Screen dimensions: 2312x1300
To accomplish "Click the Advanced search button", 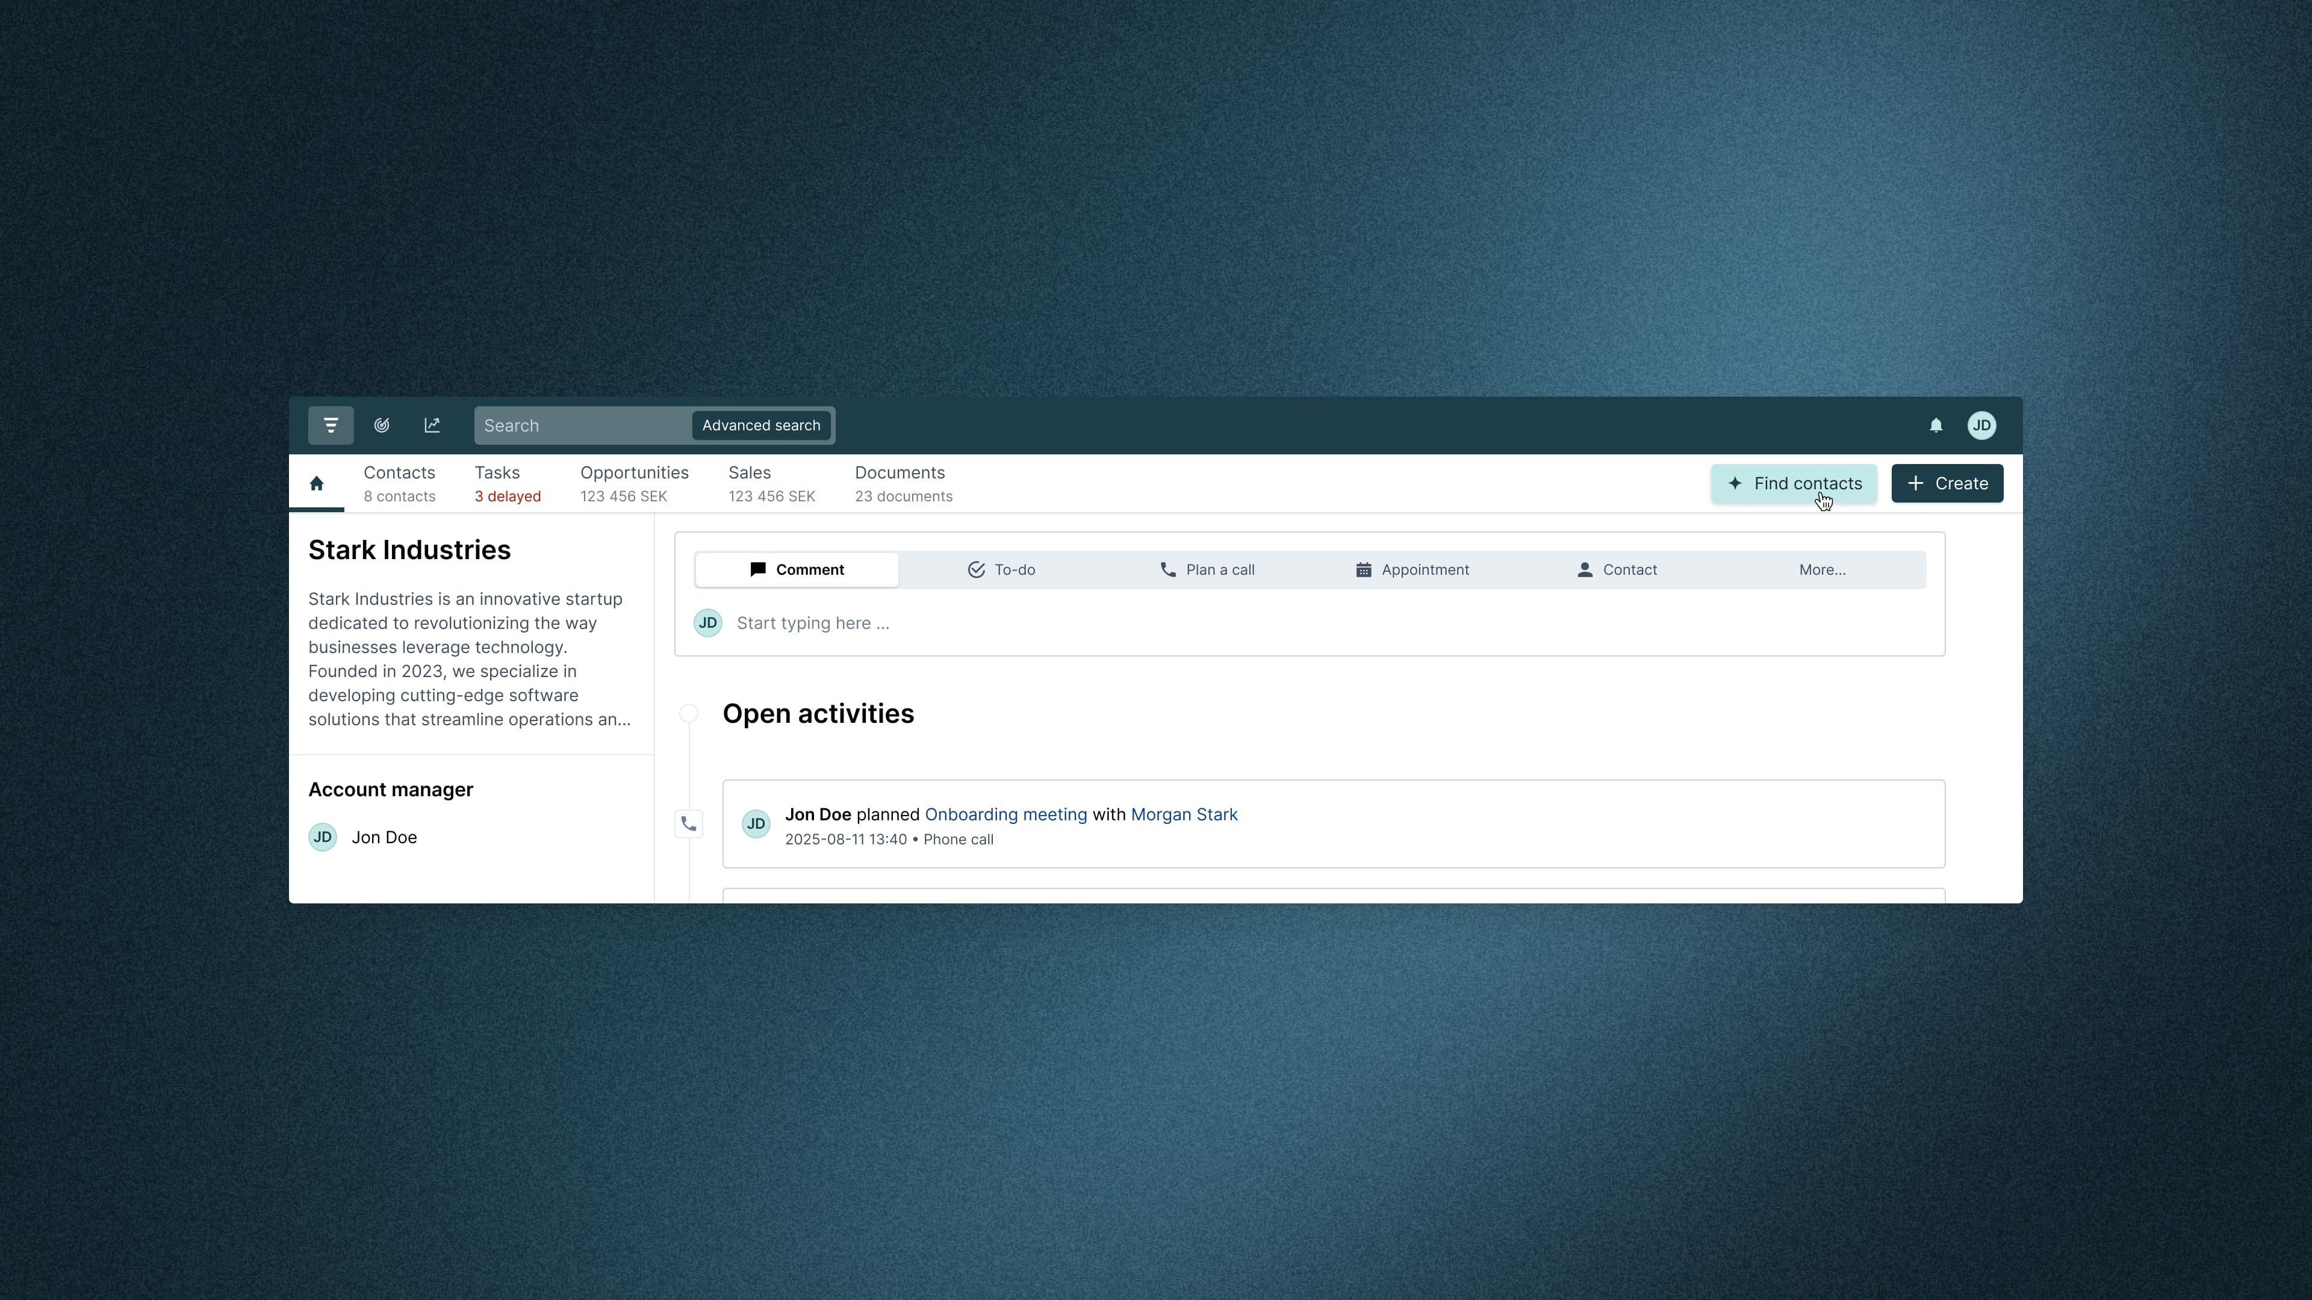I will [x=760, y=426].
